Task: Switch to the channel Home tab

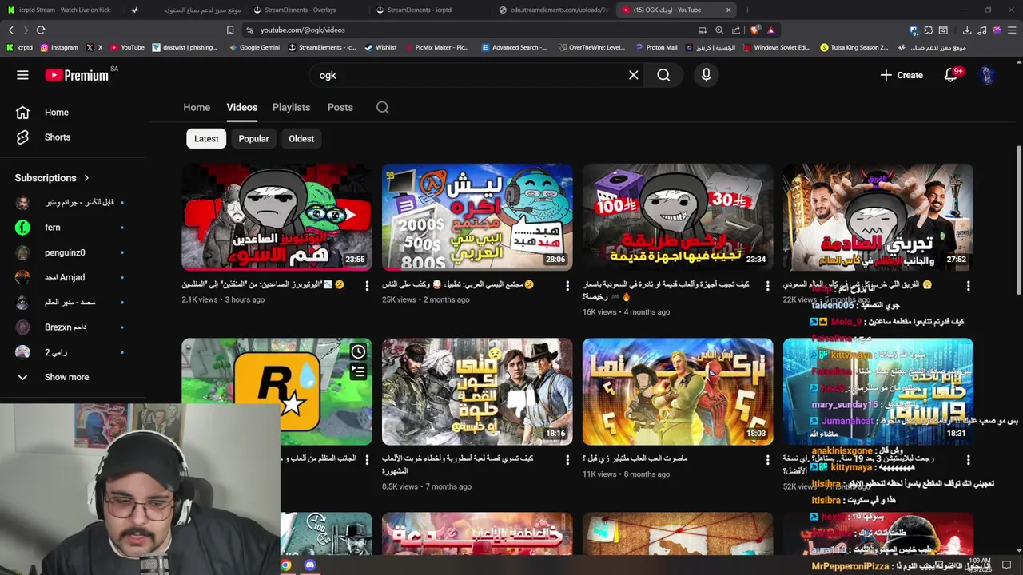Action: click(x=197, y=108)
